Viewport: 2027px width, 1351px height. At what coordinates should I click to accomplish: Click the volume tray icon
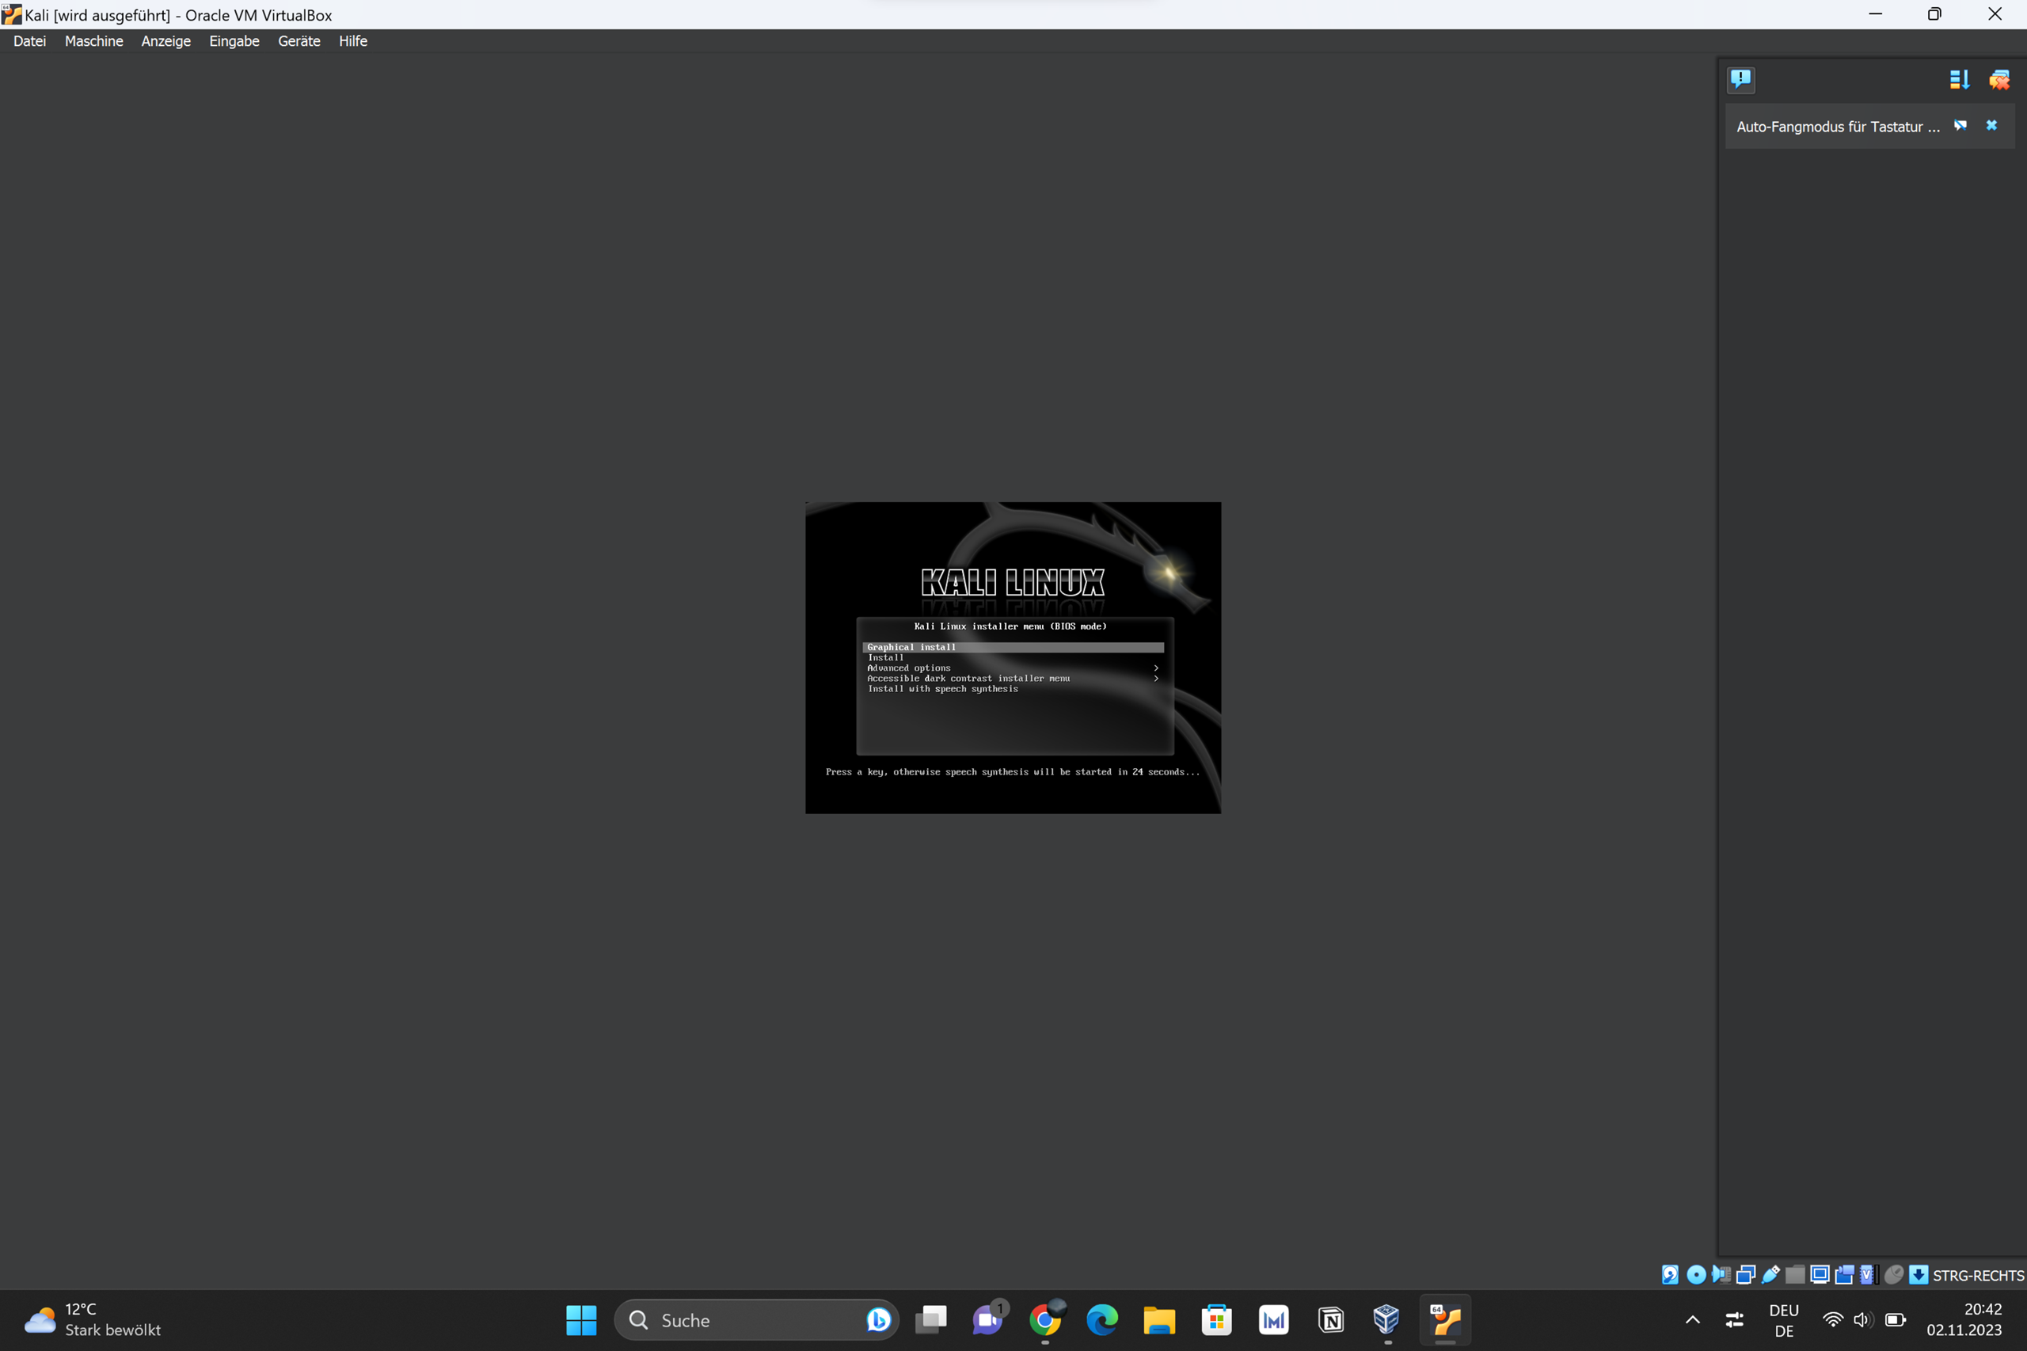[x=1862, y=1320]
